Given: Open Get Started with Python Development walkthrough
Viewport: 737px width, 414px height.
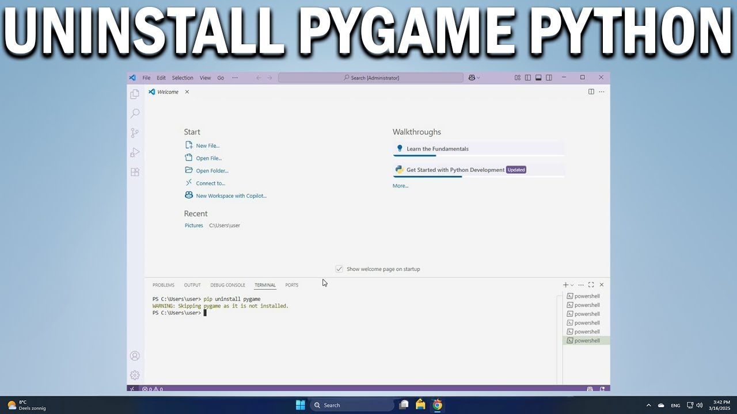Looking at the screenshot, I should (x=478, y=170).
